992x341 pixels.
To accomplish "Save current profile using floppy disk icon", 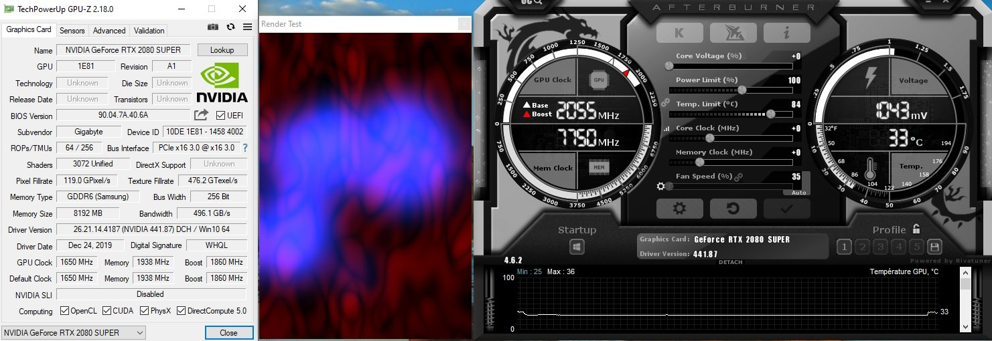I will (934, 247).
